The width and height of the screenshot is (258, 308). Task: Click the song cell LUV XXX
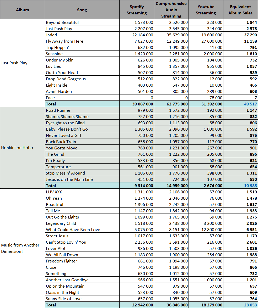(x=82, y=192)
